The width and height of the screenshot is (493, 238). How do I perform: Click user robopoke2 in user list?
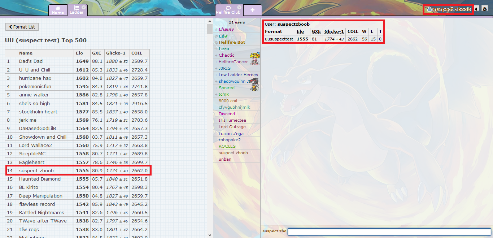coord(230,140)
